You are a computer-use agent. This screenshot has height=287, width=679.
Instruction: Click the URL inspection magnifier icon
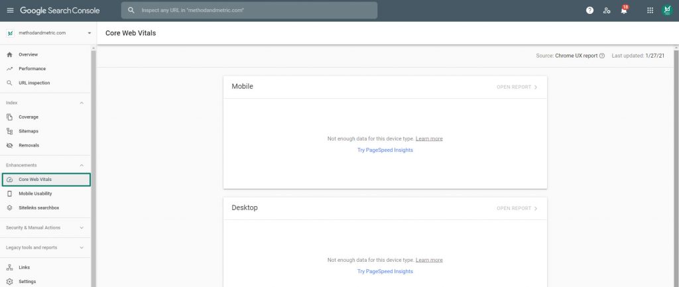(9, 83)
